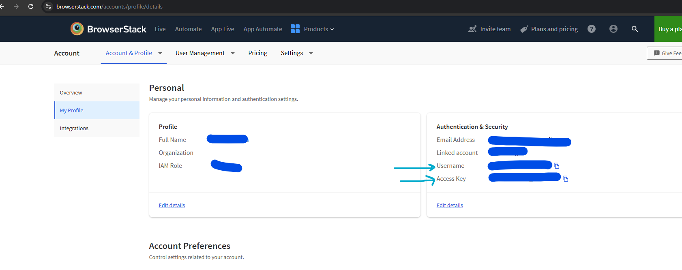Click Edit details under Profile
Viewport: 682px width, 270px height.
tap(172, 205)
